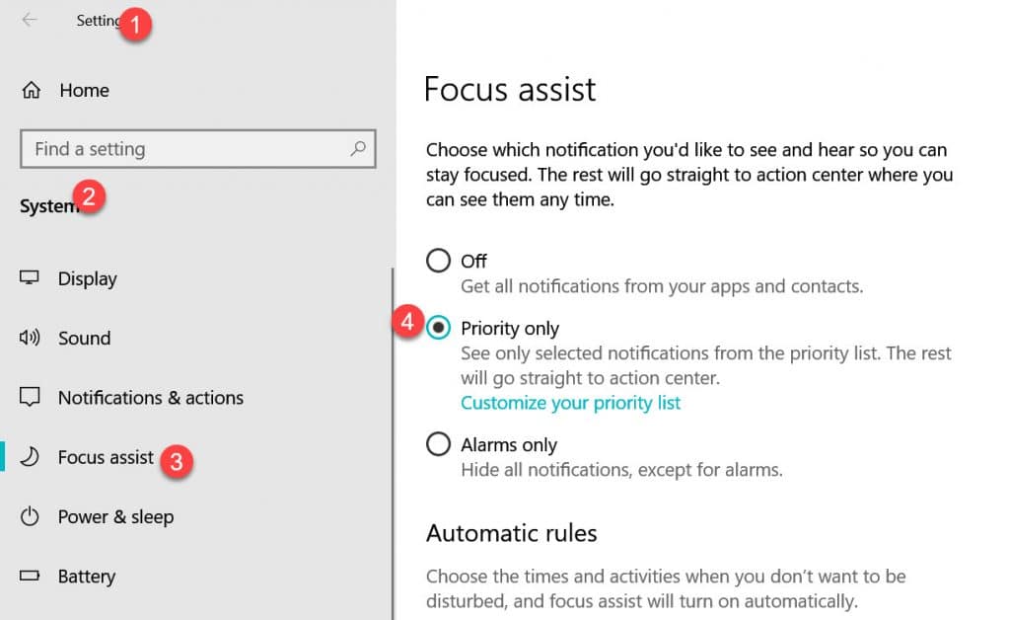Go to the Home settings page
The width and height of the screenshot is (1010, 620).
click(x=84, y=90)
